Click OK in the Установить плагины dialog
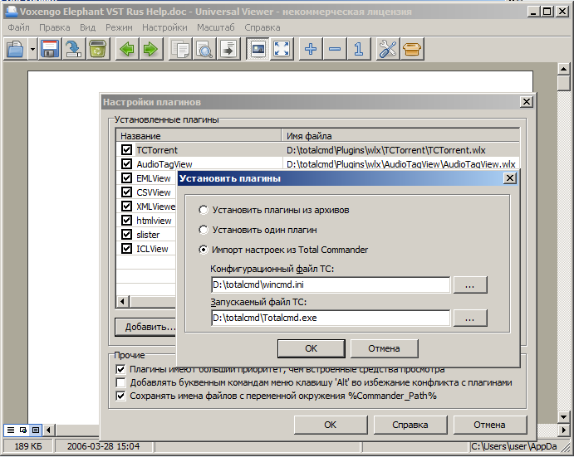The height and width of the screenshot is (457, 574). pyautogui.click(x=312, y=348)
